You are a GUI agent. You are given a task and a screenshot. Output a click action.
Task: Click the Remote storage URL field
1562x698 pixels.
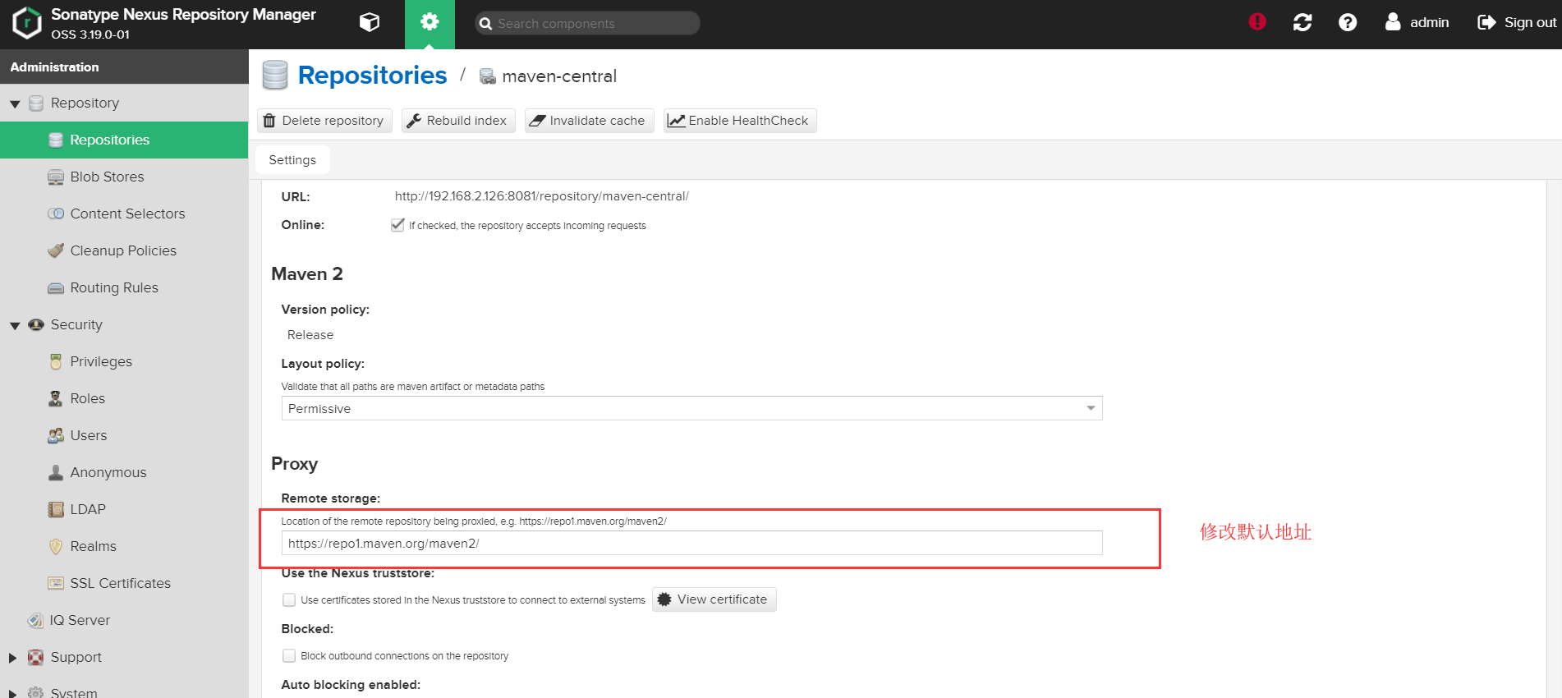click(691, 543)
